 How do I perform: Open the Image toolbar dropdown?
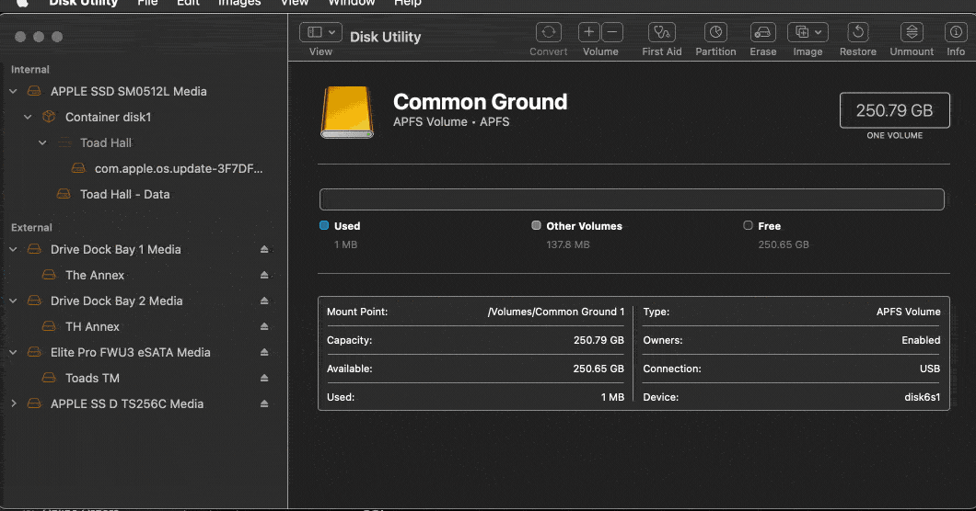click(808, 32)
